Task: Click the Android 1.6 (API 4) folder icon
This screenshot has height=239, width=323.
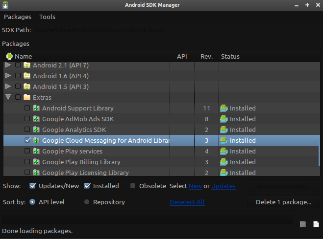Action: [x=27, y=76]
